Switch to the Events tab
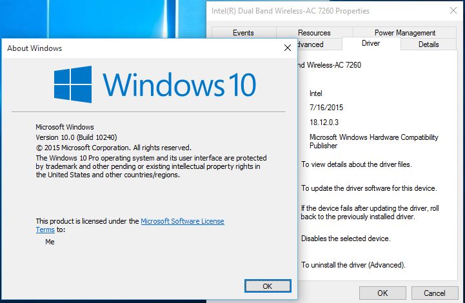Screen dimensions: 465x303 [x=244, y=33]
